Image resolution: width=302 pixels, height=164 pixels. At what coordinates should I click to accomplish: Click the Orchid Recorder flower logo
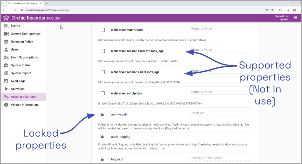6,18
